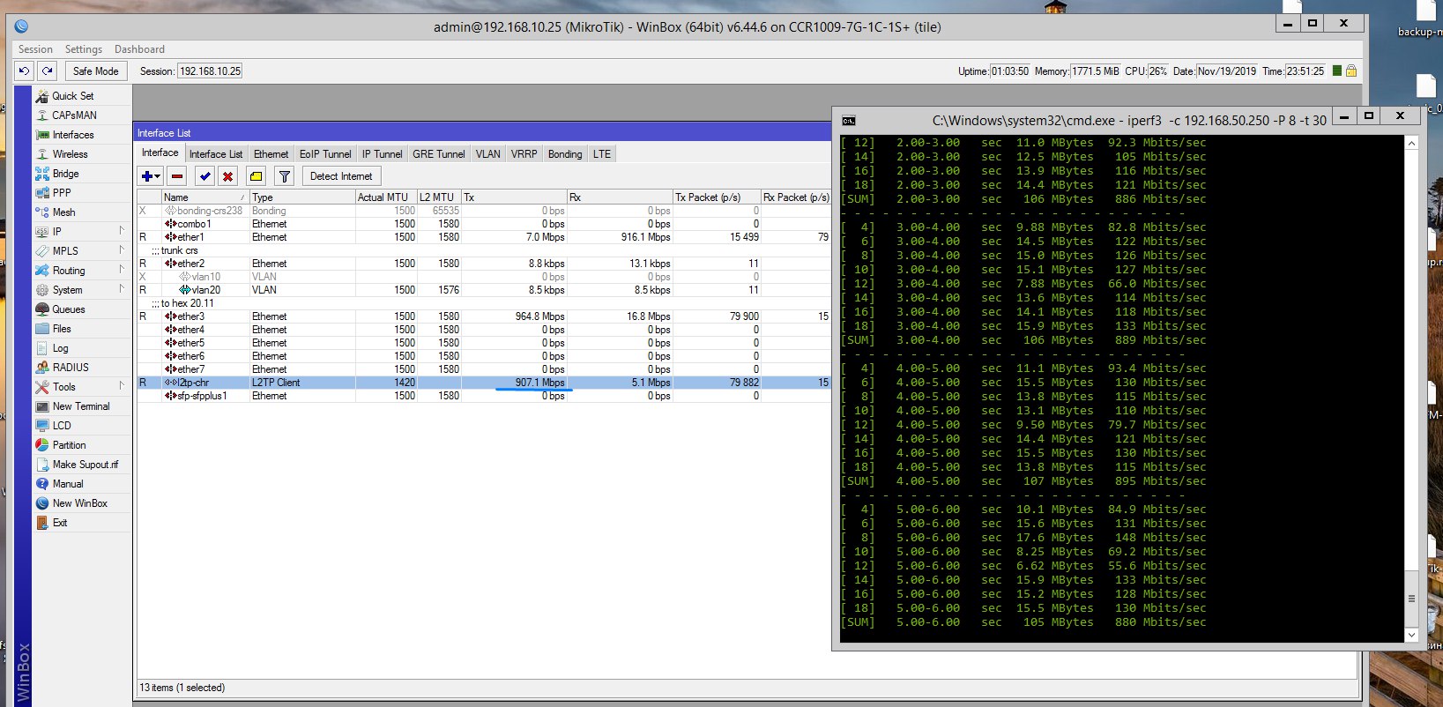Sort by the Name column header

click(x=205, y=197)
